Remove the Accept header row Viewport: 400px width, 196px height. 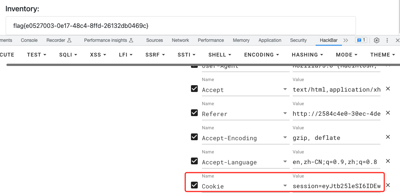[388, 89]
